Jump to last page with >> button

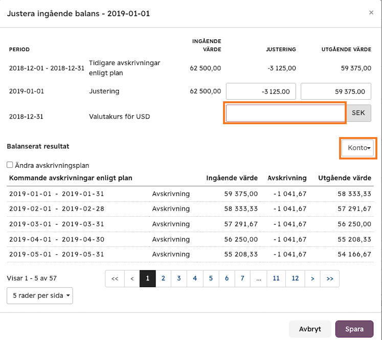pos(330,278)
